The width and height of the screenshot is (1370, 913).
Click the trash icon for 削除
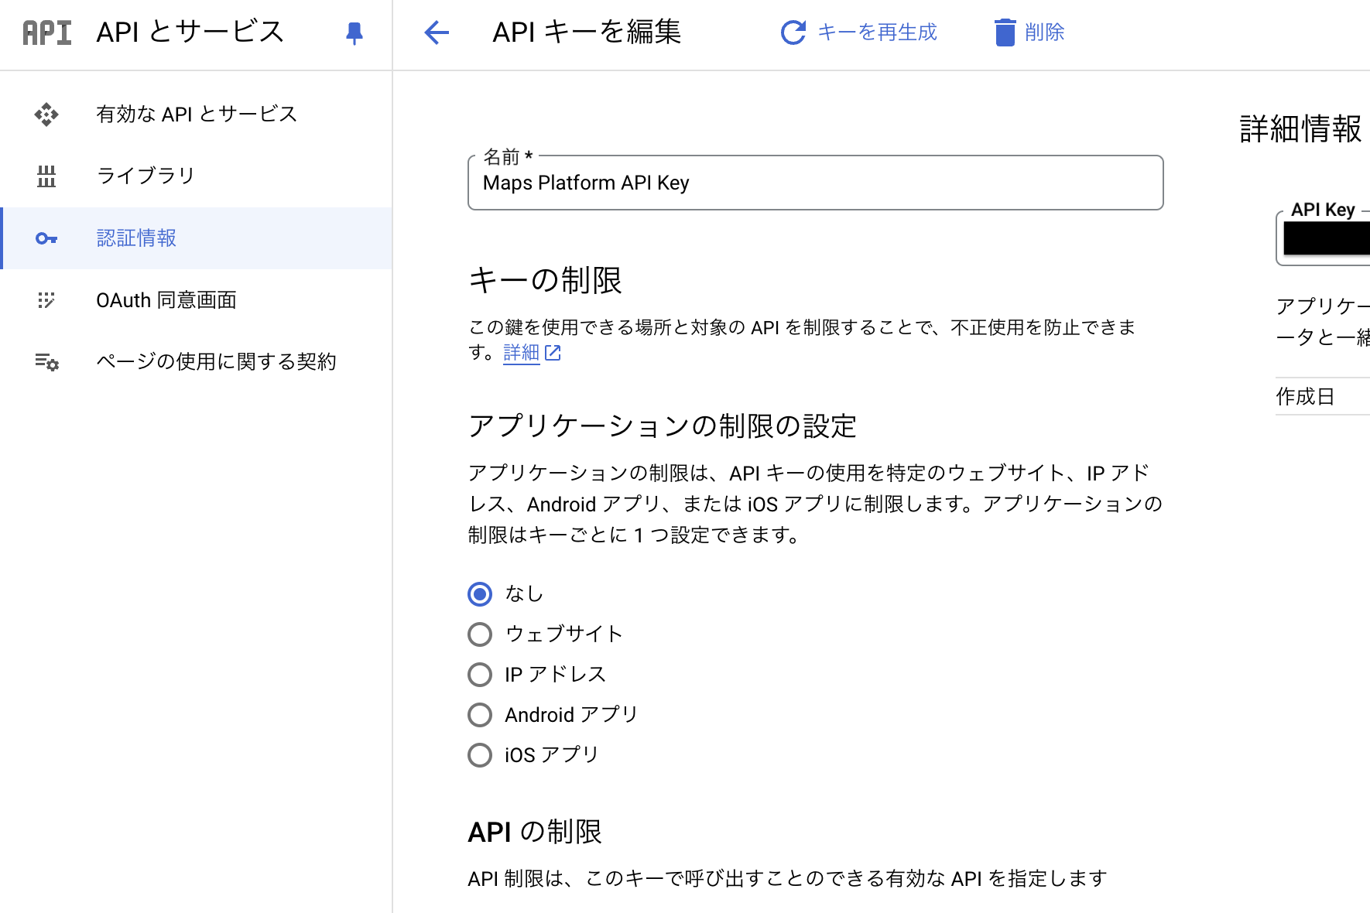pos(1004,32)
